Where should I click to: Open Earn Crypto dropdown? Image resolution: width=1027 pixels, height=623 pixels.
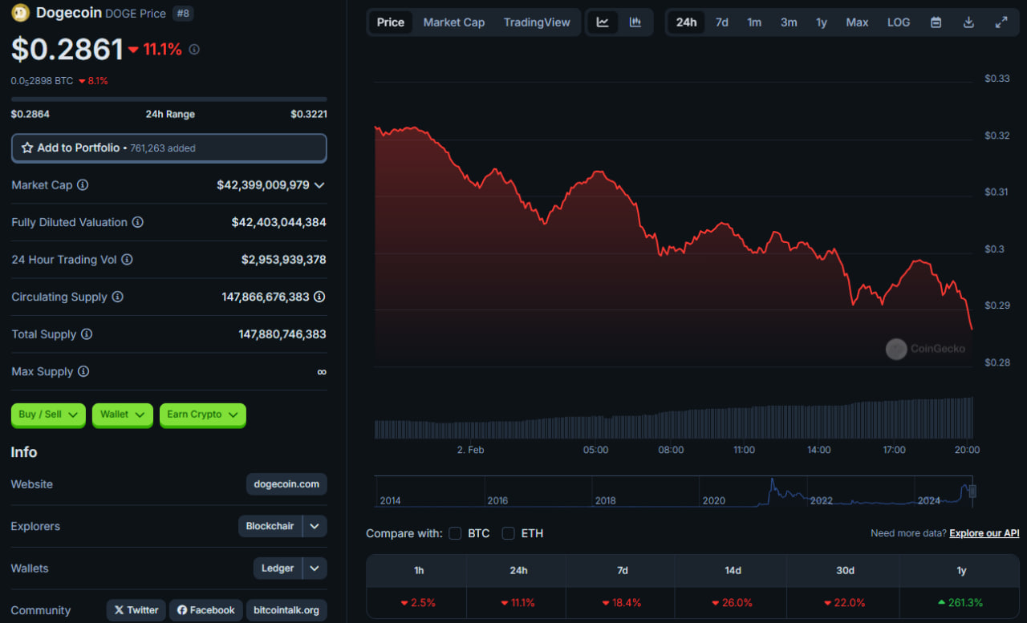tap(203, 415)
